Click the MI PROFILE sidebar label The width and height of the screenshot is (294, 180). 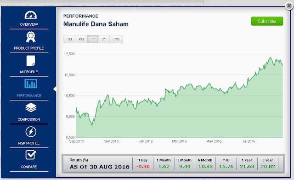29,72
